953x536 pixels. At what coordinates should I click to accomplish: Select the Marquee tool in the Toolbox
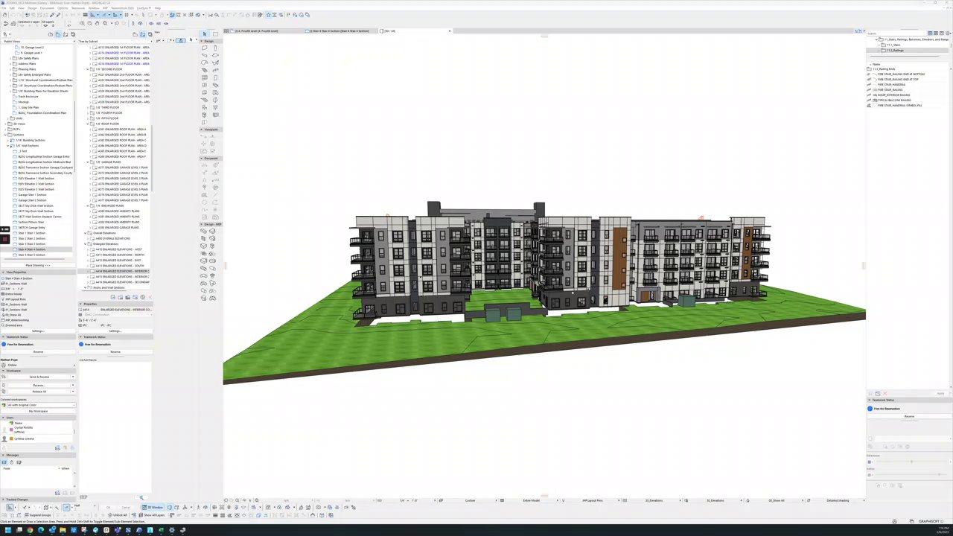[215, 34]
